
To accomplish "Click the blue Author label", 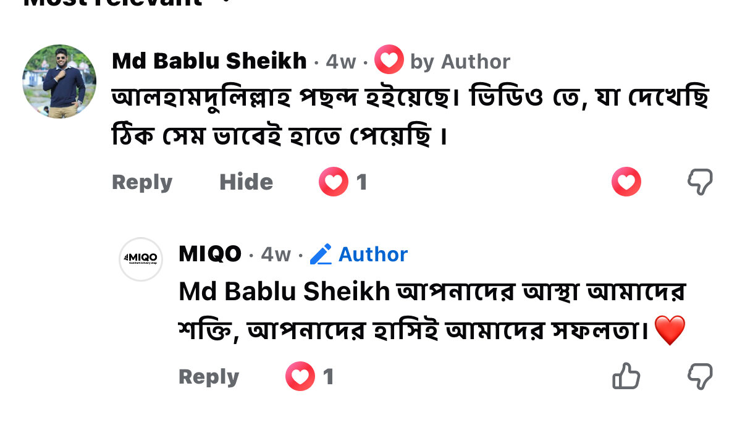I will pos(373,255).
